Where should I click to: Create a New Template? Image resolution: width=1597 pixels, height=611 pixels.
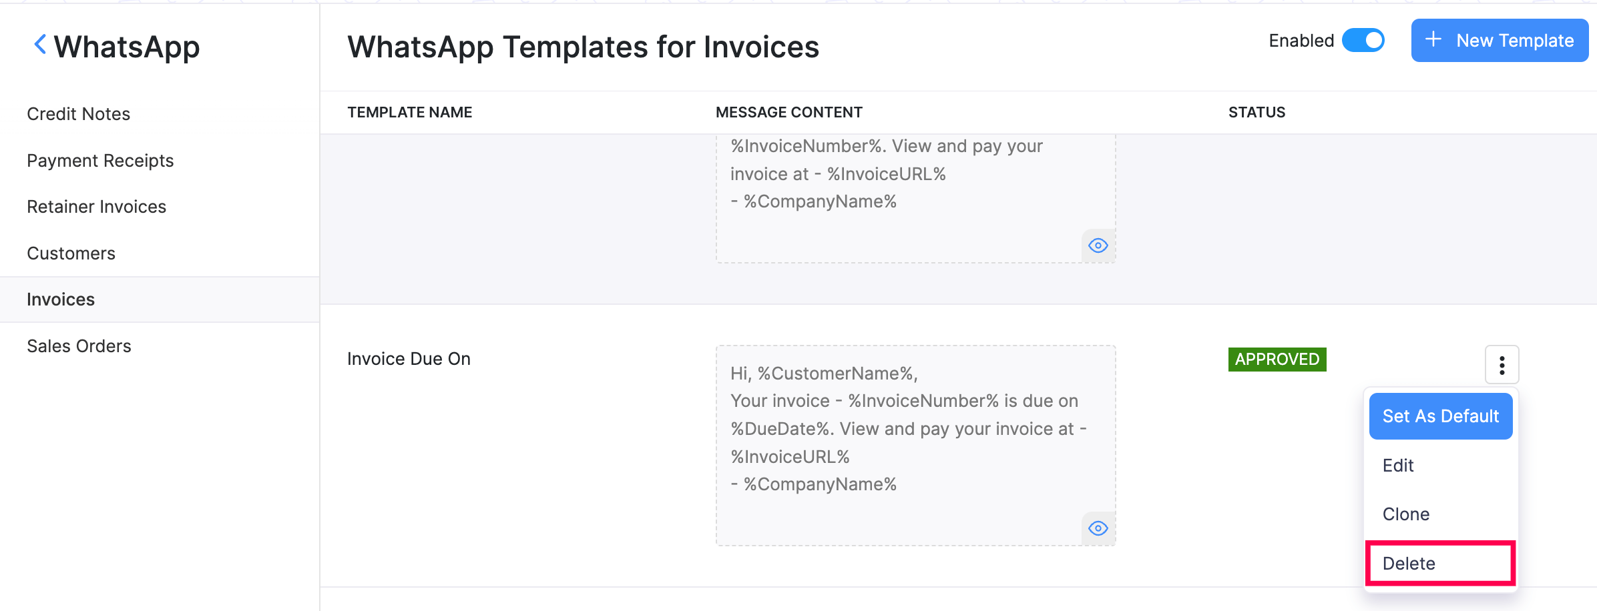click(x=1500, y=41)
